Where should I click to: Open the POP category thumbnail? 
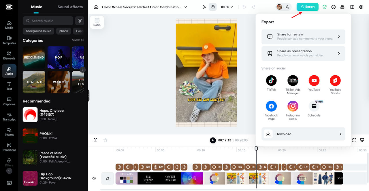(59, 58)
